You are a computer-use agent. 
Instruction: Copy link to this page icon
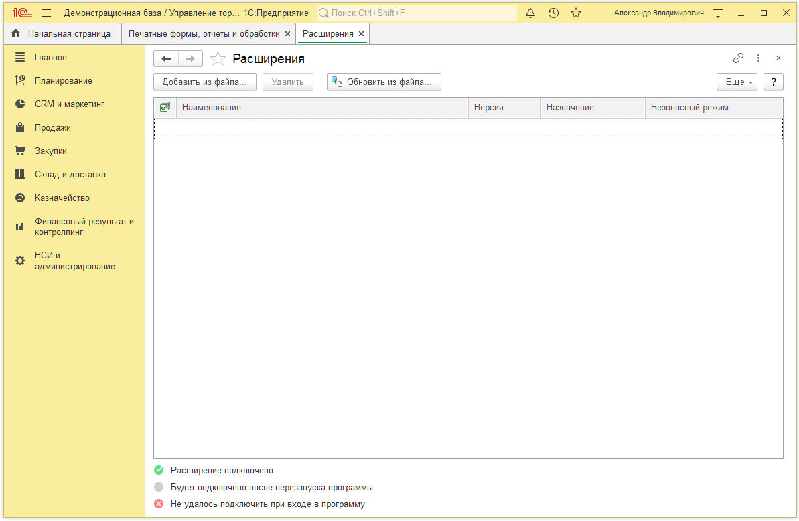[738, 58]
